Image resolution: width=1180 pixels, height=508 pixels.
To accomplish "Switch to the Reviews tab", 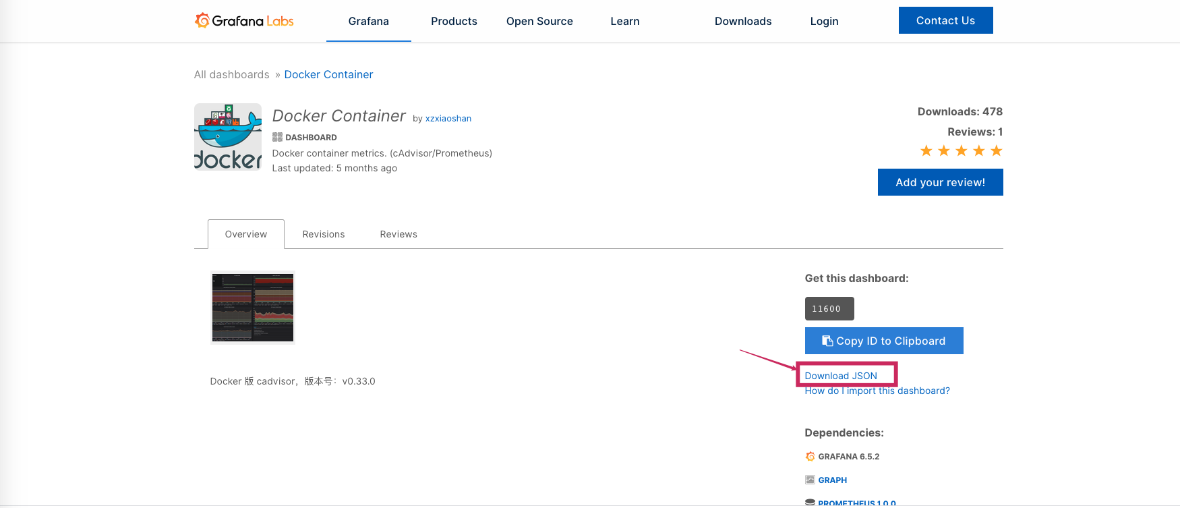I will (399, 234).
